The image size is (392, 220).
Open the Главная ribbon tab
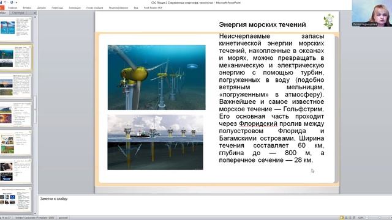tap(12, 8)
